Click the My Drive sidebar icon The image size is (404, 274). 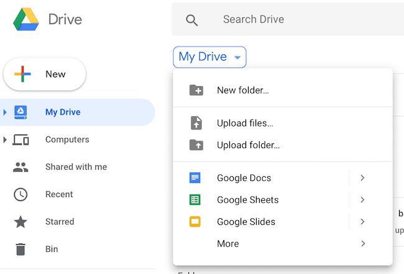[21, 112]
